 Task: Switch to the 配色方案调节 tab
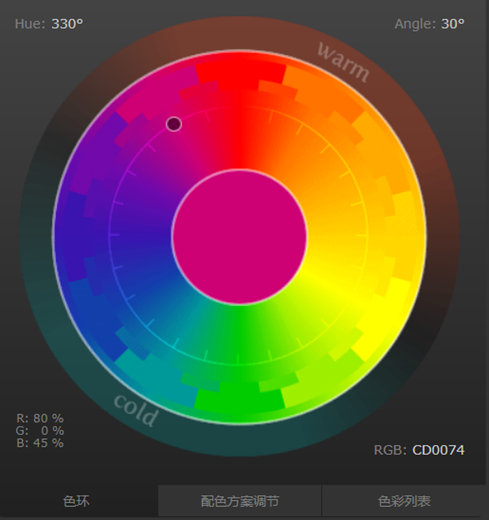coord(240,501)
